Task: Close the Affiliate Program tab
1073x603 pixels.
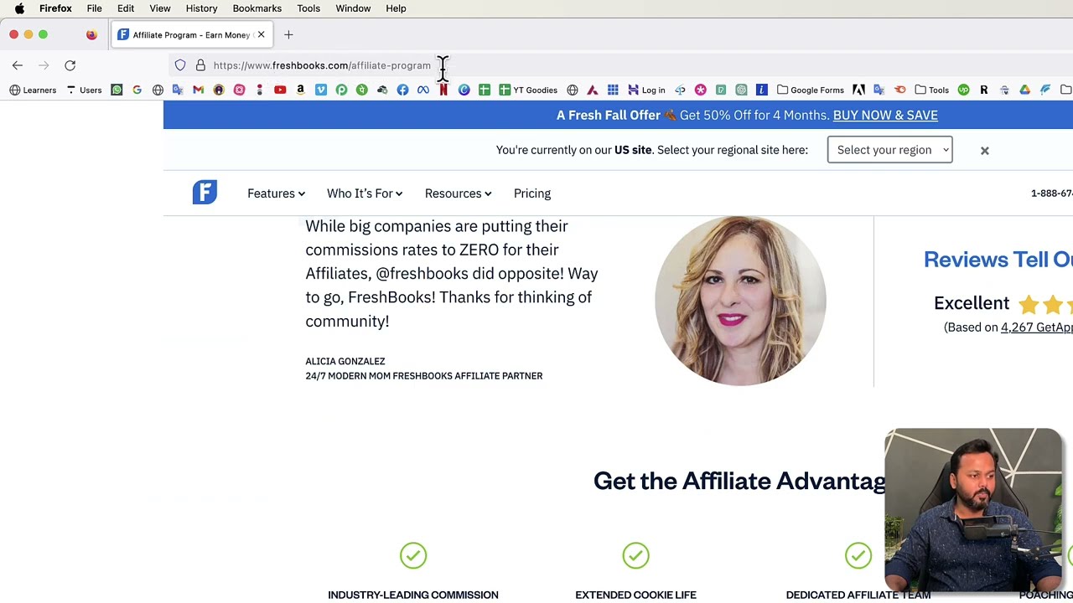Action: [261, 34]
